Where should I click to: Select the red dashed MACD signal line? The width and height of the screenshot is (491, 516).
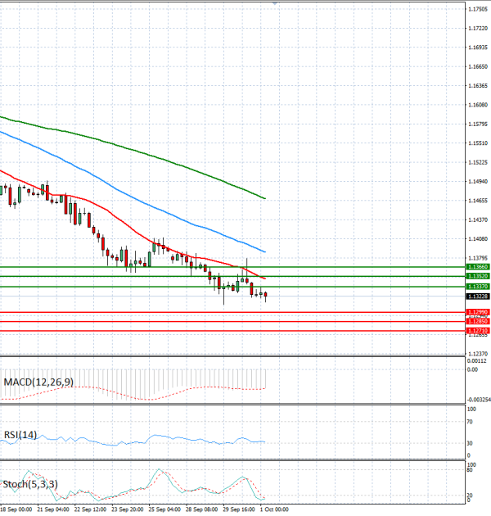(x=132, y=393)
